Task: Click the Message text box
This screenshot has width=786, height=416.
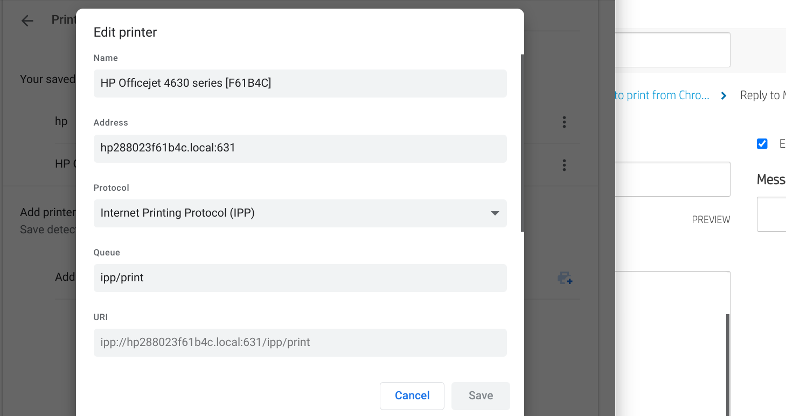Action: coord(771,214)
